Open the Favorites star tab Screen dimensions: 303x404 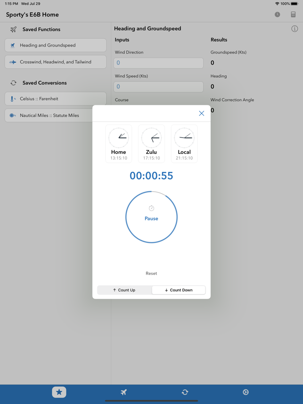[x=59, y=392]
